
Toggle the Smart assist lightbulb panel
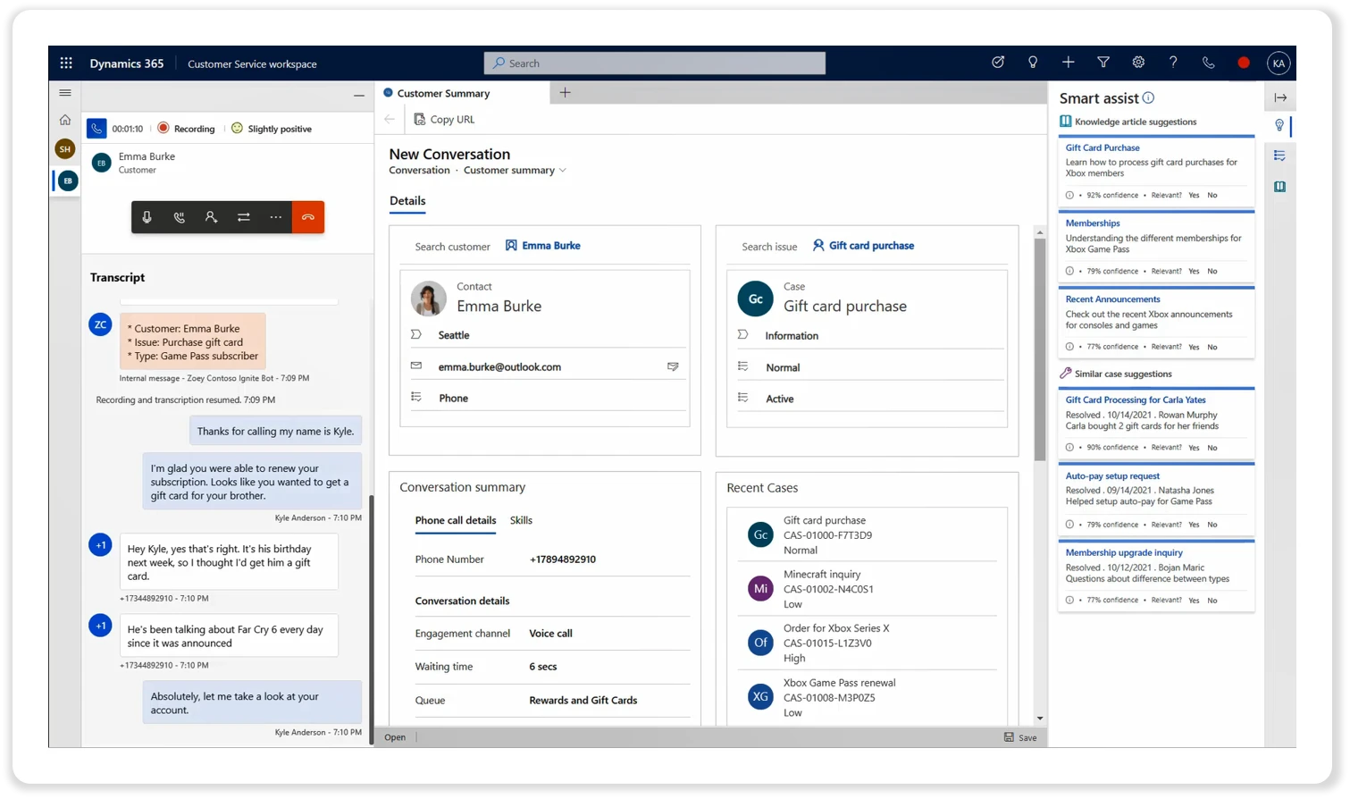[1279, 125]
